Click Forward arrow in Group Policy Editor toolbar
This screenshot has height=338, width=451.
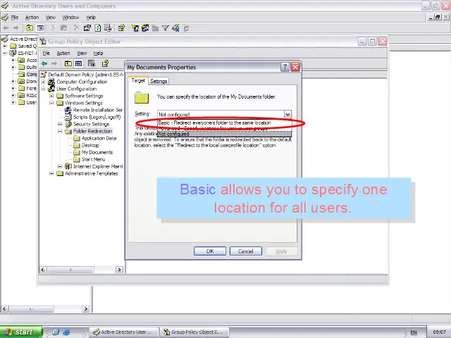[x=54, y=63]
